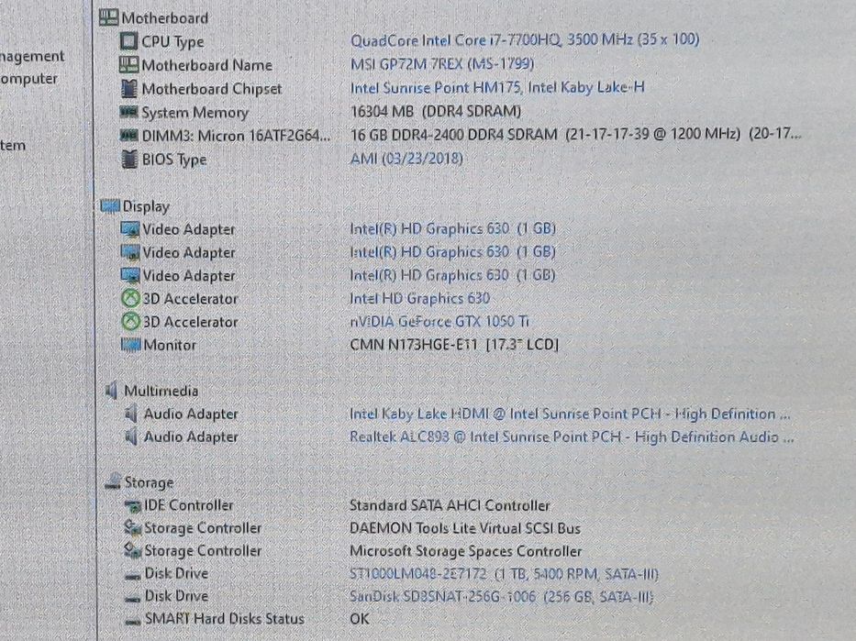856x641 pixels.
Task: Select the 'SMART Hard Disks Status' field label
Action: pos(224,619)
